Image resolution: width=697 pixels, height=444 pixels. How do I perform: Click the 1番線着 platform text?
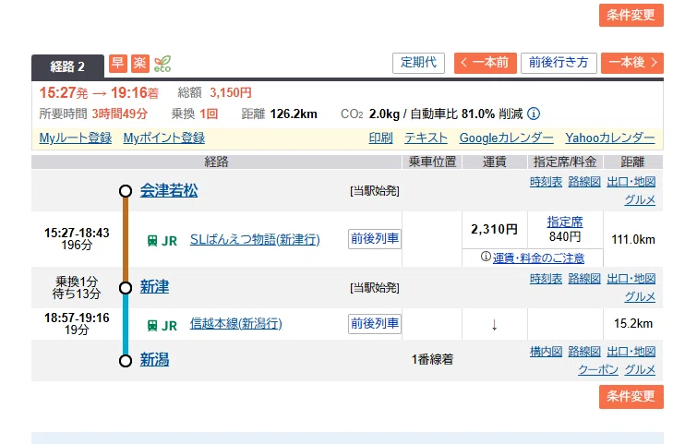(432, 360)
